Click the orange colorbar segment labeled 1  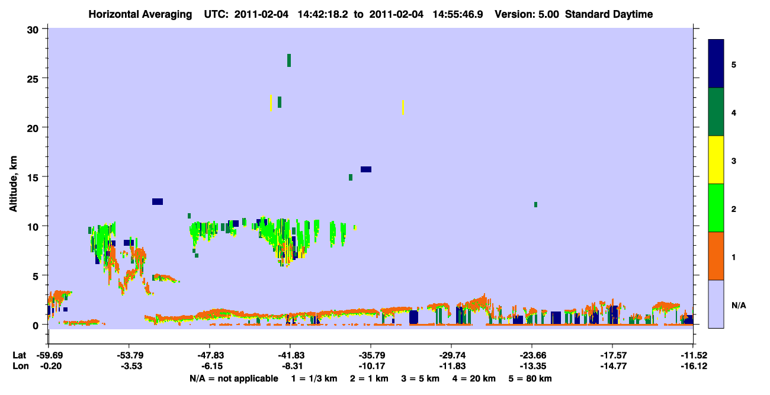click(x=716, y=256)
